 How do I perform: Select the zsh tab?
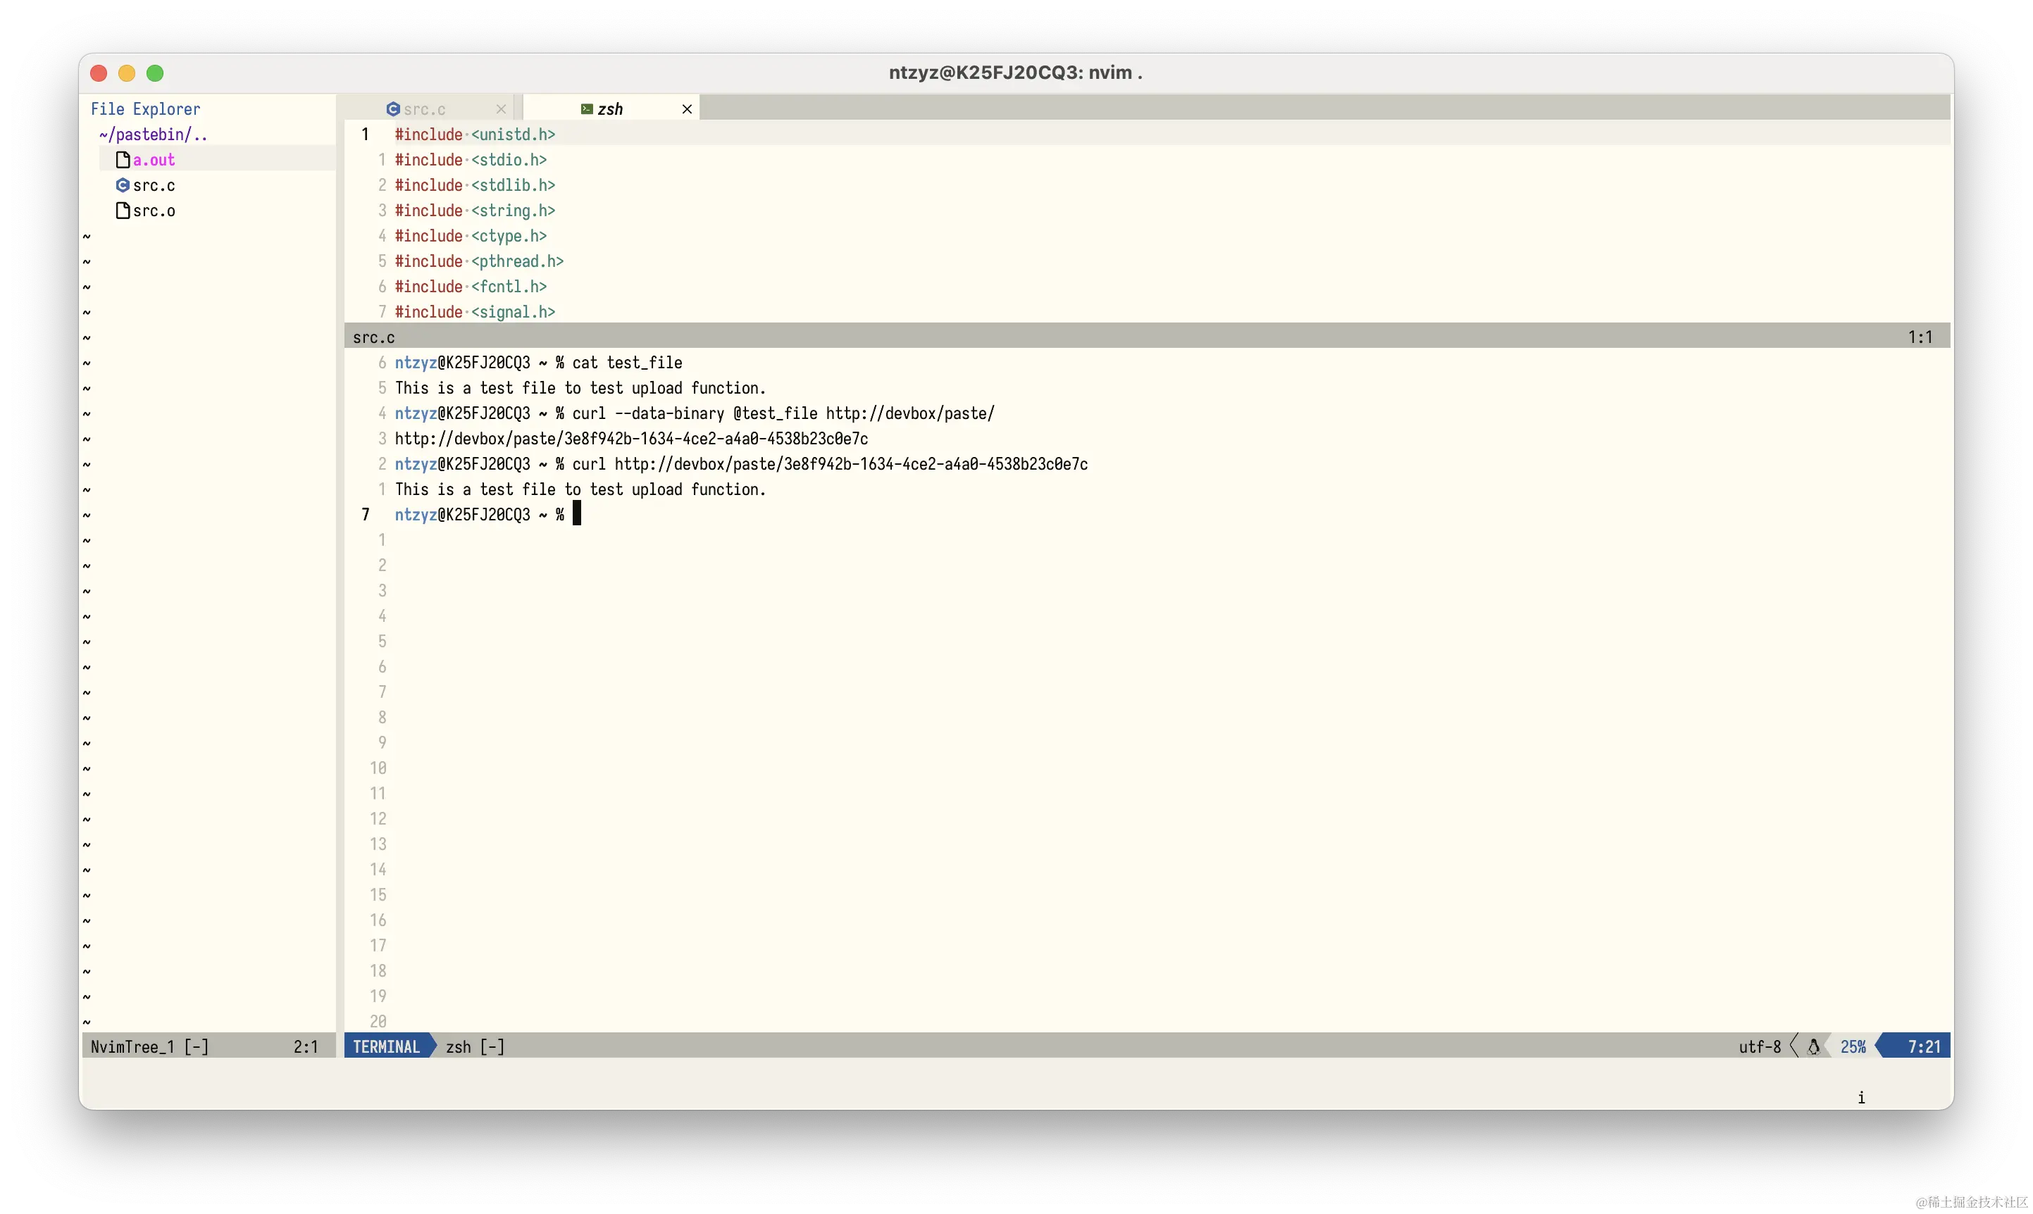[x=610, y=109]
